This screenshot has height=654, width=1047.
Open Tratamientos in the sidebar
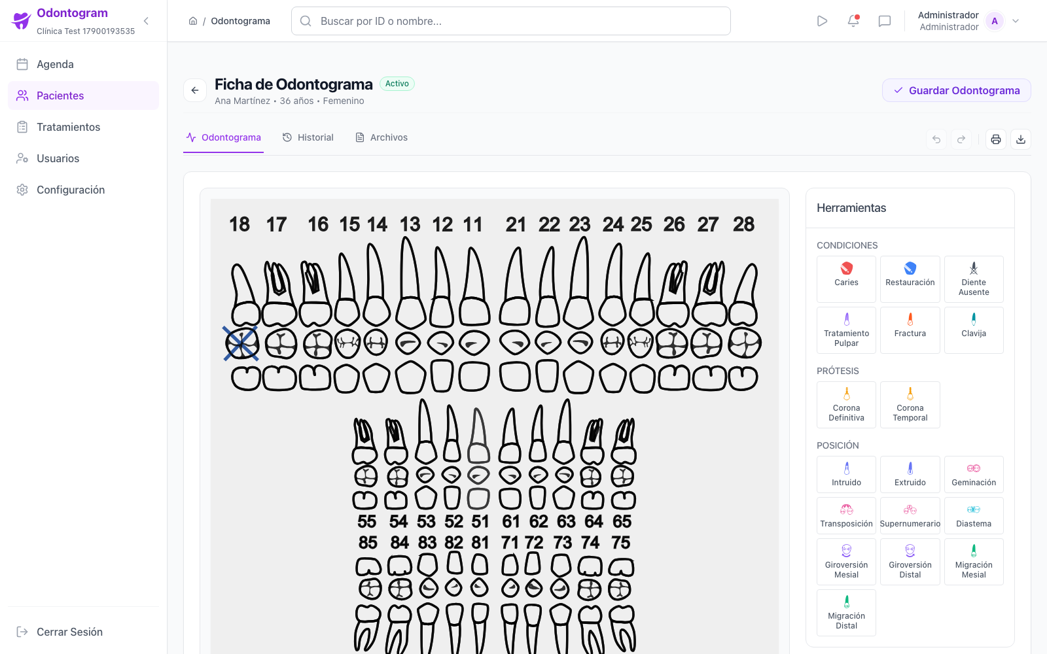(83, 127)
